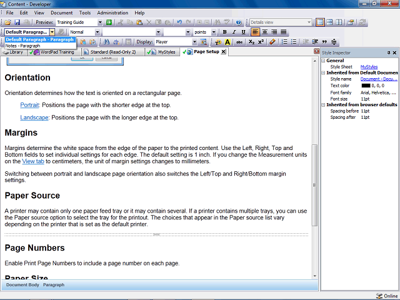
Task: Open the paragraph style dropdown arrow
Action: pos(52,32)
